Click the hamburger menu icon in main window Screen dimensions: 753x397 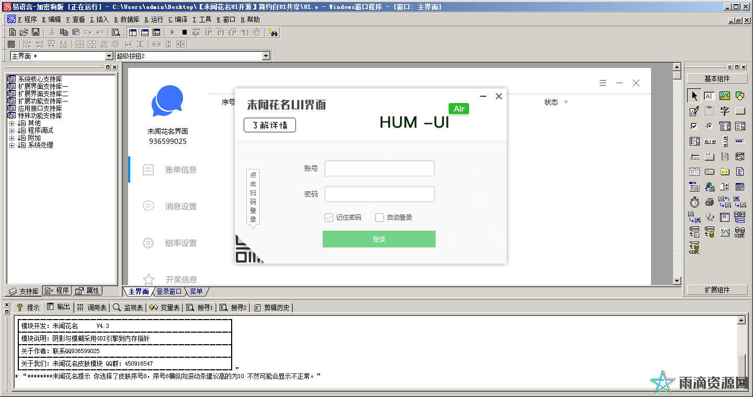[x=603, y=83]
